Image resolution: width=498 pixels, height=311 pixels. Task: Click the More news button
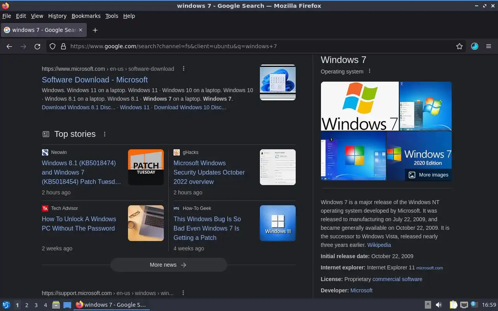169,265
